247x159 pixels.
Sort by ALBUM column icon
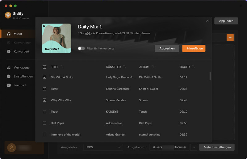click(x=153, y=67)
